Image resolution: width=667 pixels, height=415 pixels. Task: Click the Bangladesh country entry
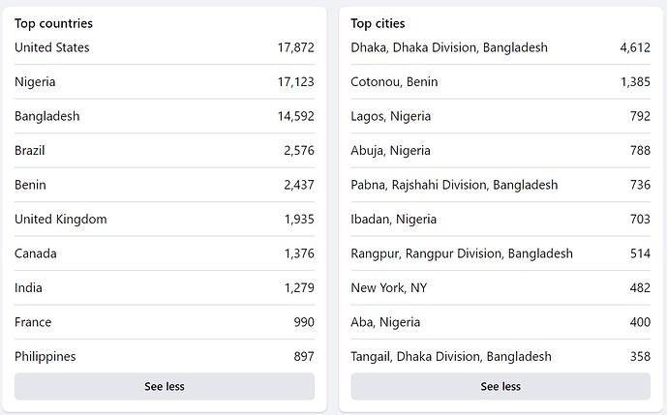click(x=165, y=116)
